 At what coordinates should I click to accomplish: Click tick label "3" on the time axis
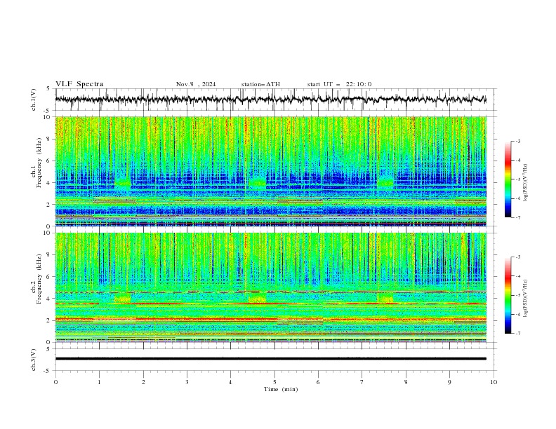pos(187,382)
